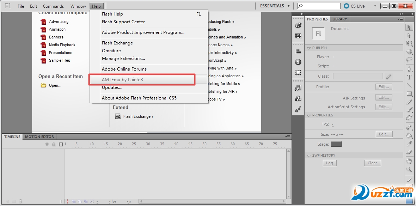Select the Text tool
This screenshot has width=416, height=206.
pyautogui.click(x=409, y=77)
